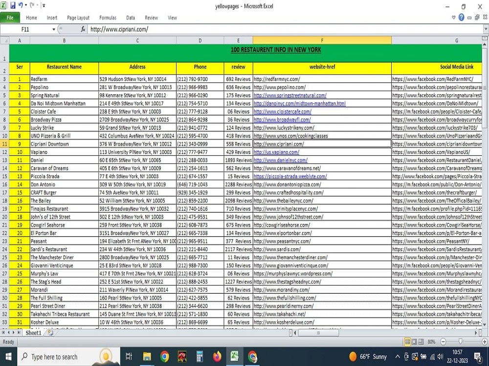
Task: Open Task View on the taskbar
Action: (129, 357)
